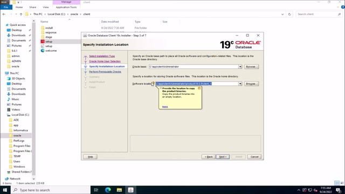Browse for Software location directory

point(251,84)
